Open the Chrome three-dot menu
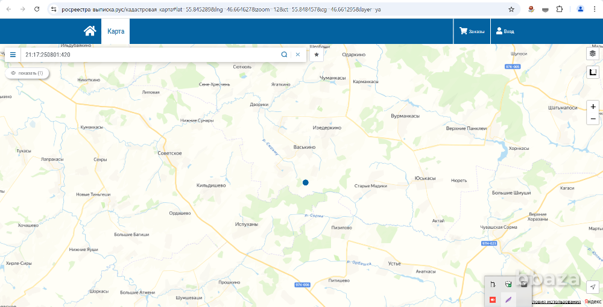The height and width of the screenshot is (307, 603). pyautogui.click(x=596, y=10)
